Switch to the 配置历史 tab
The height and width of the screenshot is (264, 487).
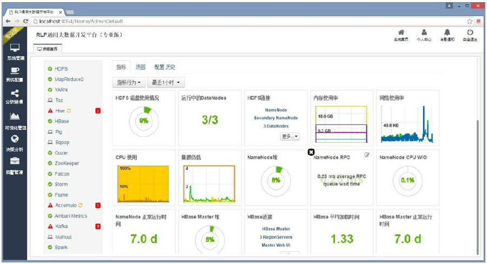pos(164,67)
